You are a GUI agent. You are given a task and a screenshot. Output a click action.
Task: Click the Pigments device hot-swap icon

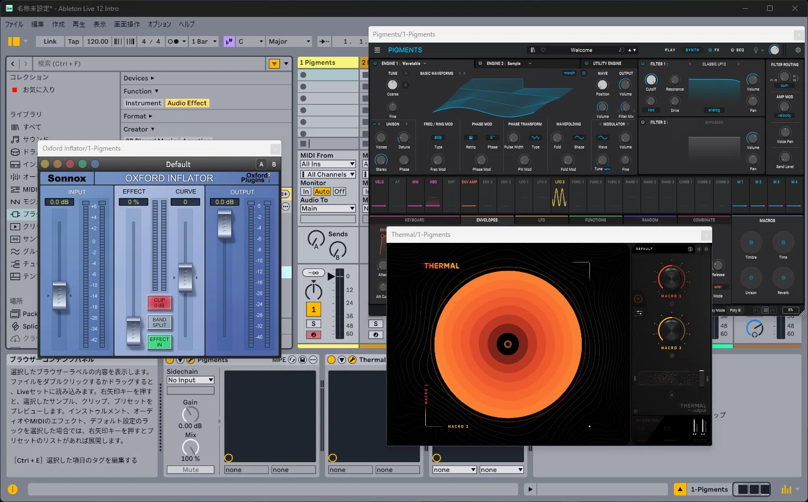(x=292, y=360)
